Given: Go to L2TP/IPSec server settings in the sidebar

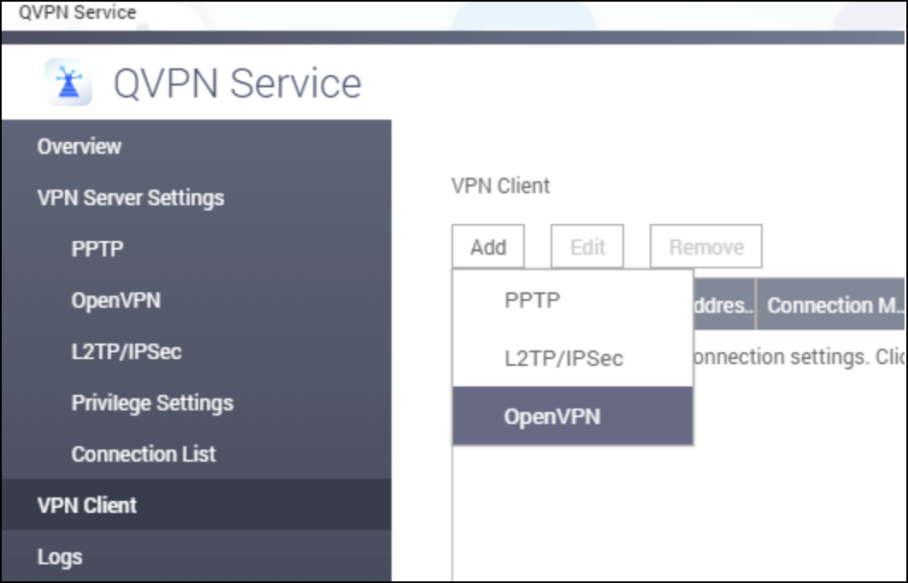Looking at the screenshot, I should 126,351.
